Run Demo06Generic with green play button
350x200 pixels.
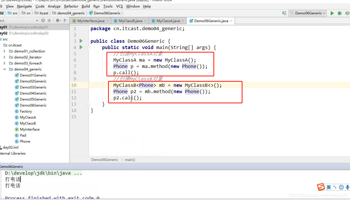(332, 13)
